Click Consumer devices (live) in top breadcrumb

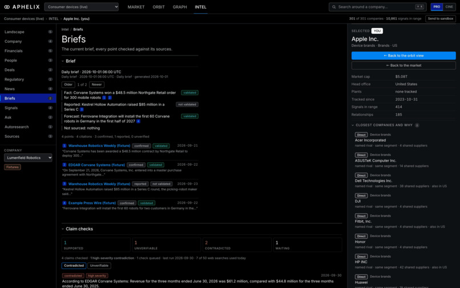24,18
